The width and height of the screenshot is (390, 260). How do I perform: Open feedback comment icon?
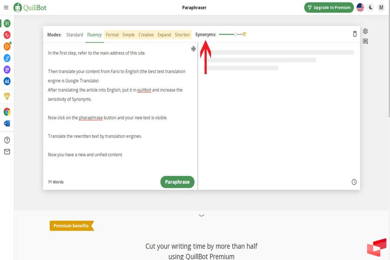point(365,41)
